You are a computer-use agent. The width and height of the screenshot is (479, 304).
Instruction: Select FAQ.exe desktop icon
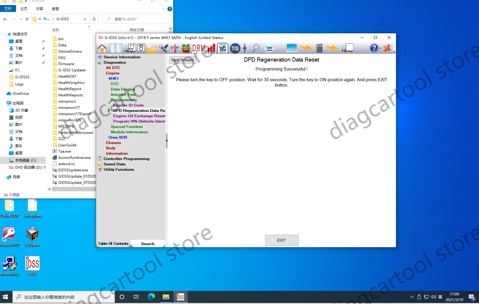click(32, 237)
